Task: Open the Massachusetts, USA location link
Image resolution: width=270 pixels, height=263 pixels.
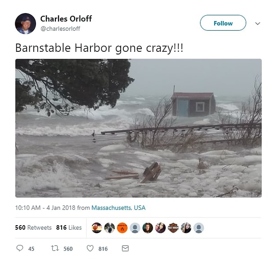Action: point(118,208)
